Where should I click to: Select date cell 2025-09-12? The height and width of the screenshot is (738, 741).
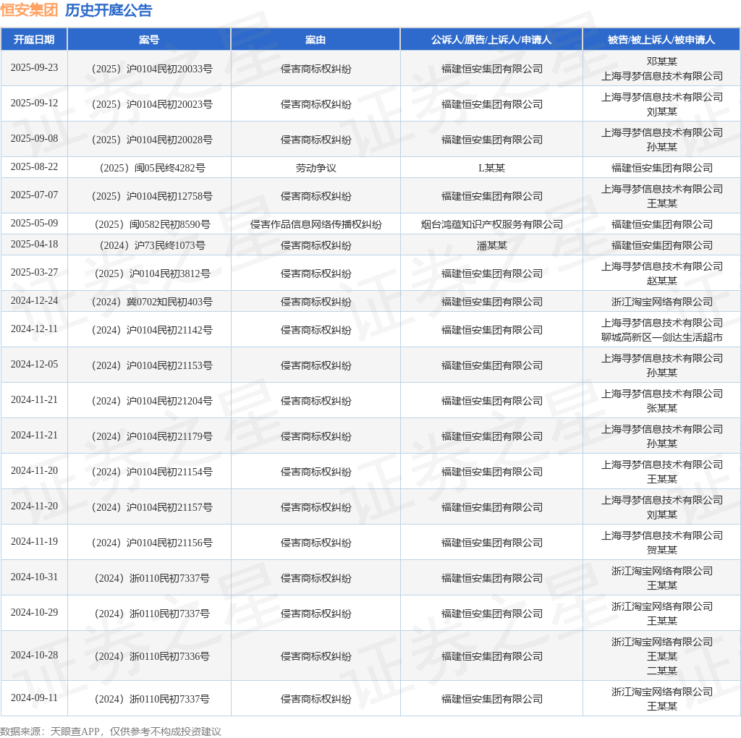coord(35,103)
